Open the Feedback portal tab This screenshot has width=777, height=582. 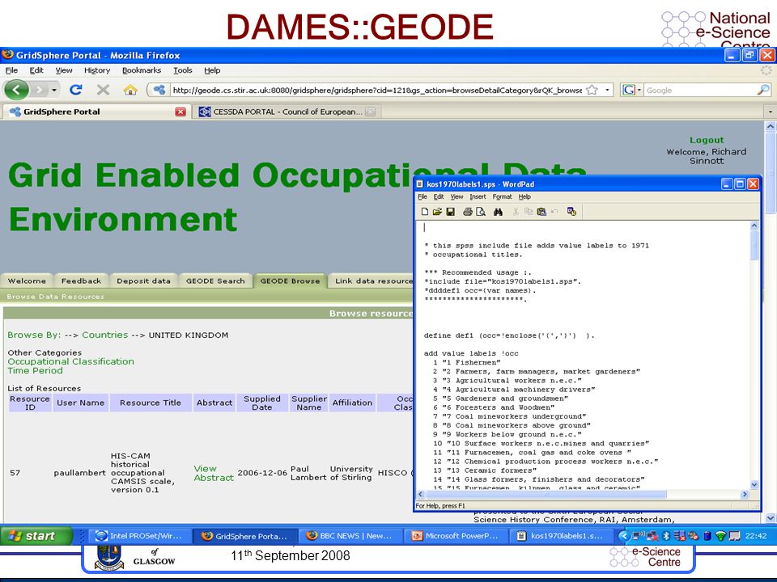pyautogui.click(x=81, y=280)
